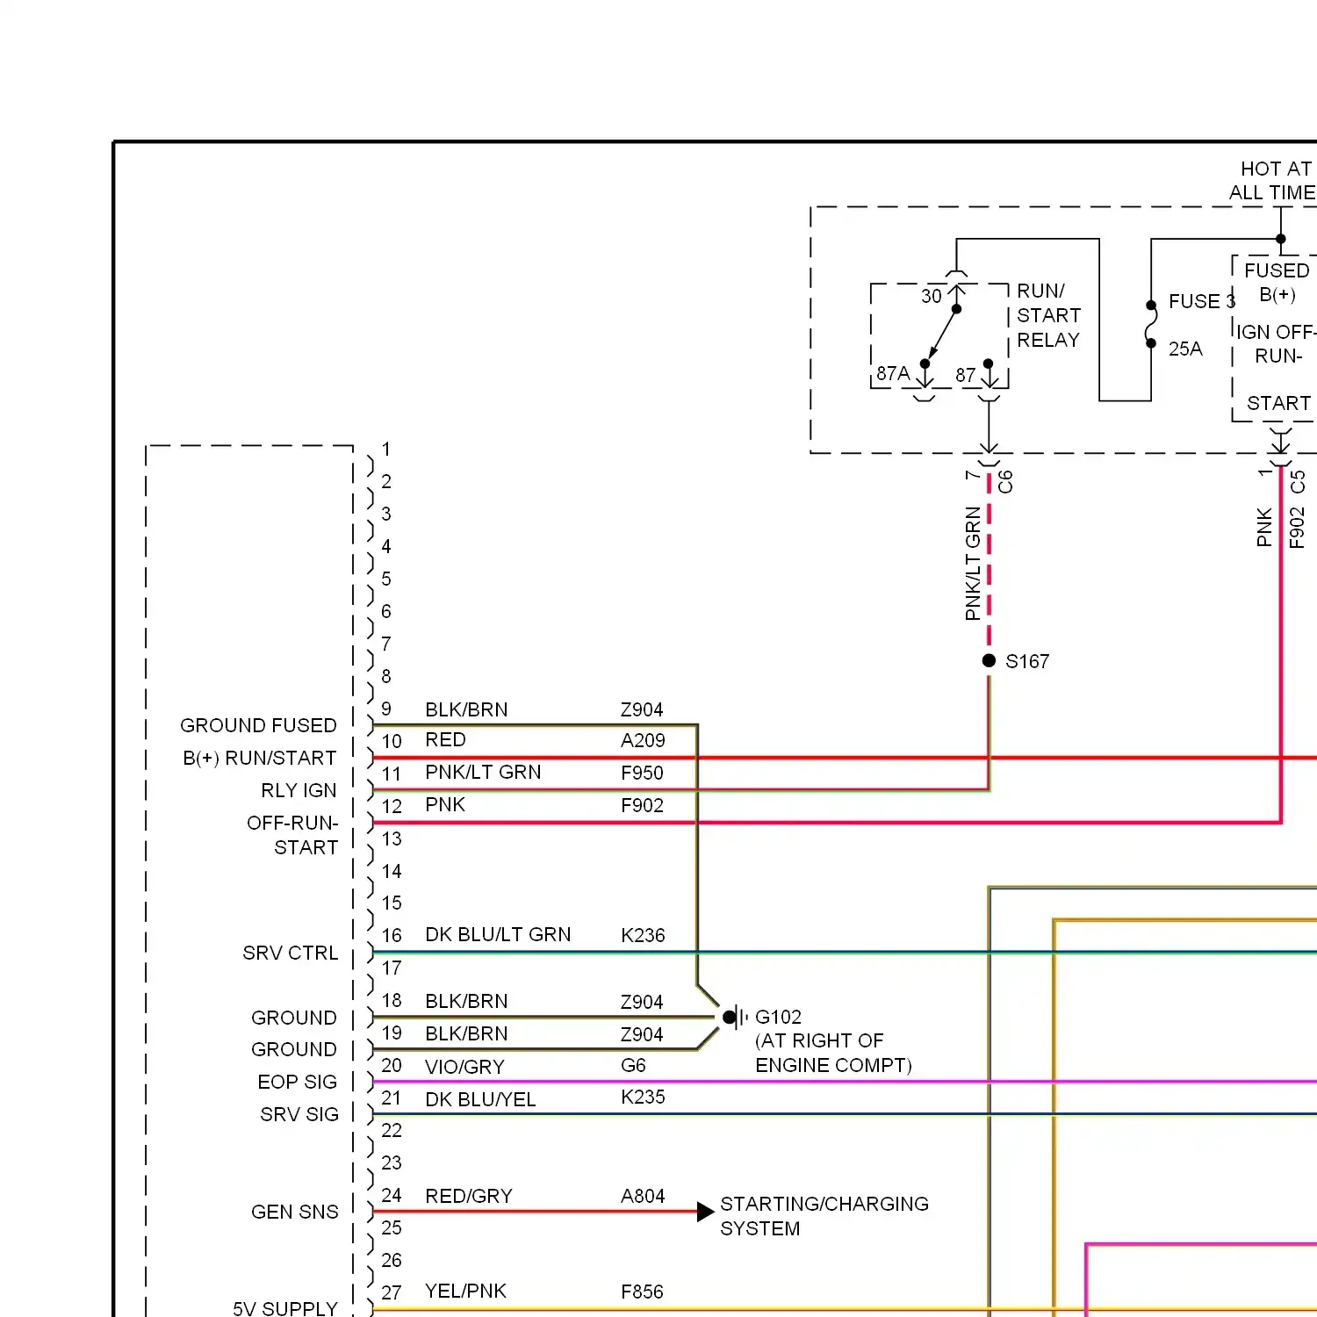Click the DK BLU/LT GRN wire label
The height and width of the screenshot is (1317, 1317).
pyautogui.click(x=498, y=934)
